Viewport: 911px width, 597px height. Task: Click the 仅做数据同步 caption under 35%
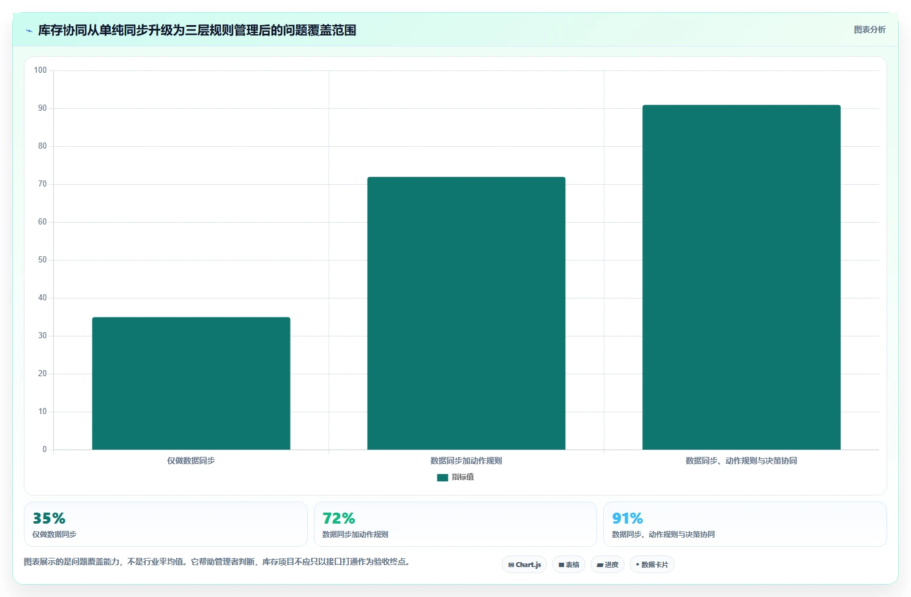pos(54,534)
